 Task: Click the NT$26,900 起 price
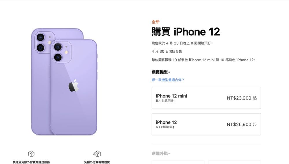coord(242,125)
